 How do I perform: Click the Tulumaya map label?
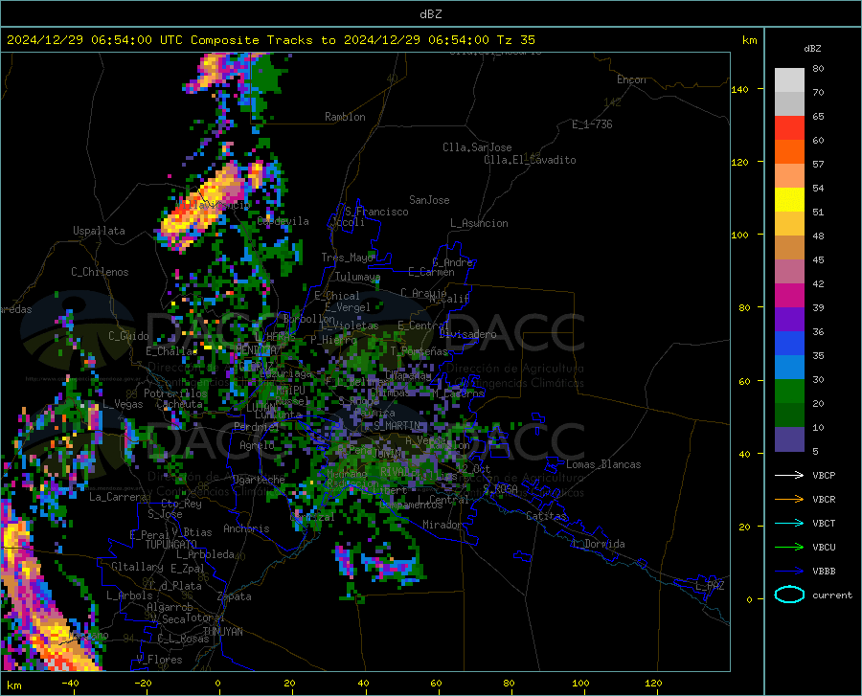point(358,277)
